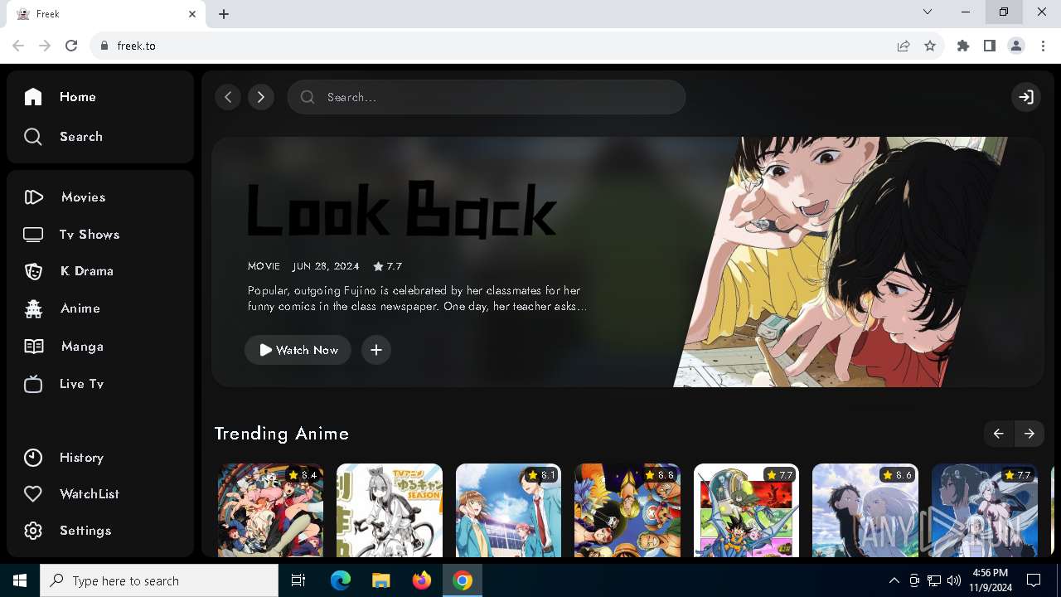This screenshot has width=1061, height=597.
Task: Go back with the in-app left chevron
Action: 228,97
